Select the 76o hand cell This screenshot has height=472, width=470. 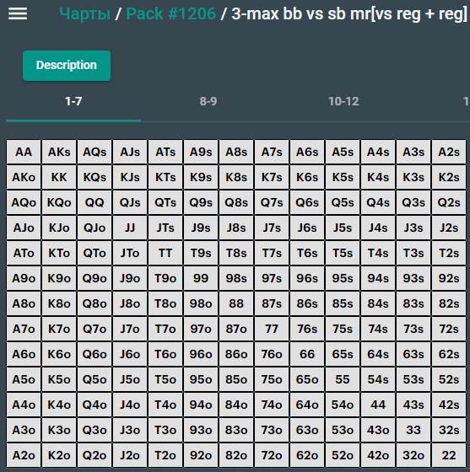tap(272, 354)
